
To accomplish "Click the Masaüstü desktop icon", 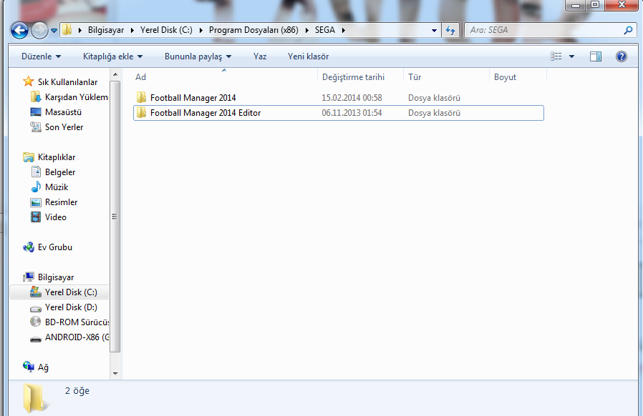I will pos(36,112).
